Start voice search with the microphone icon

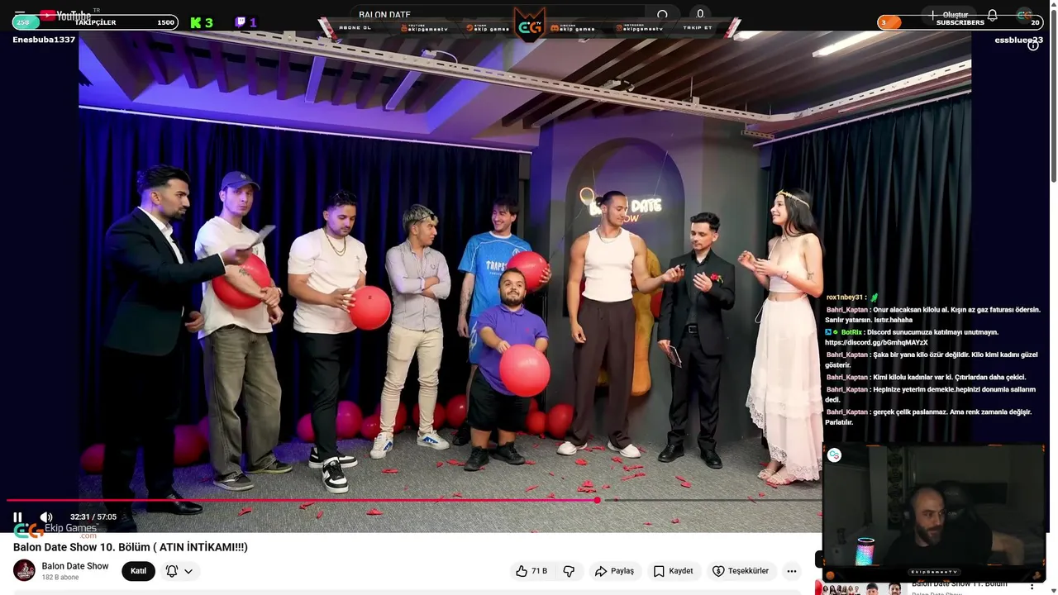(700, 14)
